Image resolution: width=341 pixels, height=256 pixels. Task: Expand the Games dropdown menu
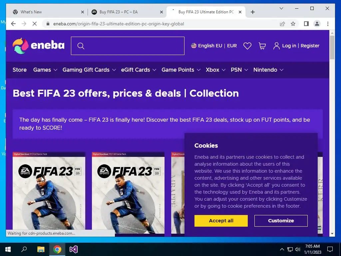pyautogui.click(x=45, y=70)
